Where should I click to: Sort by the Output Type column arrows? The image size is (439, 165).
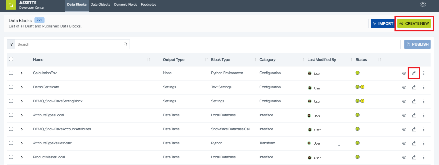click(x=206, y=59)
